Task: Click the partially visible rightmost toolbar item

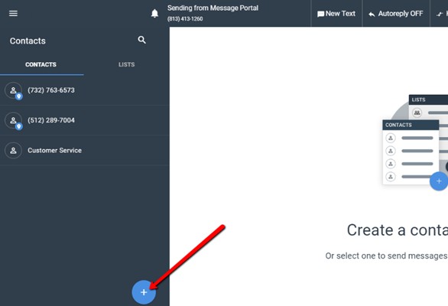Action: coord(439,14)
